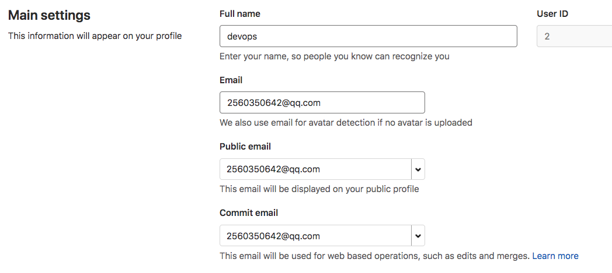Screen dimensions: 612x273
Task: Click into the Email address text field
Action: pyautogui.click(x=322, y=102)
